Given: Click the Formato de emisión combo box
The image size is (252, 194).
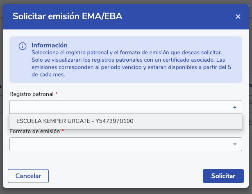Looking at the screenshot, I should coord(119,144).
